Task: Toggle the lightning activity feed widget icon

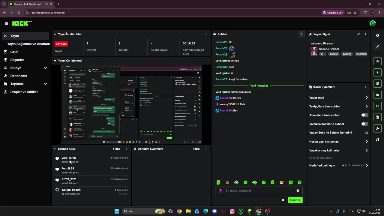Action: tap(377, 72)
